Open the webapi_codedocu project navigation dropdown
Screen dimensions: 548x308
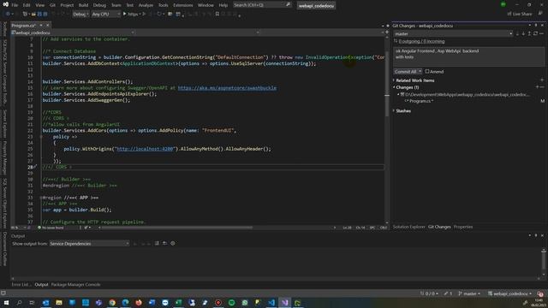[x=73, y=33]
